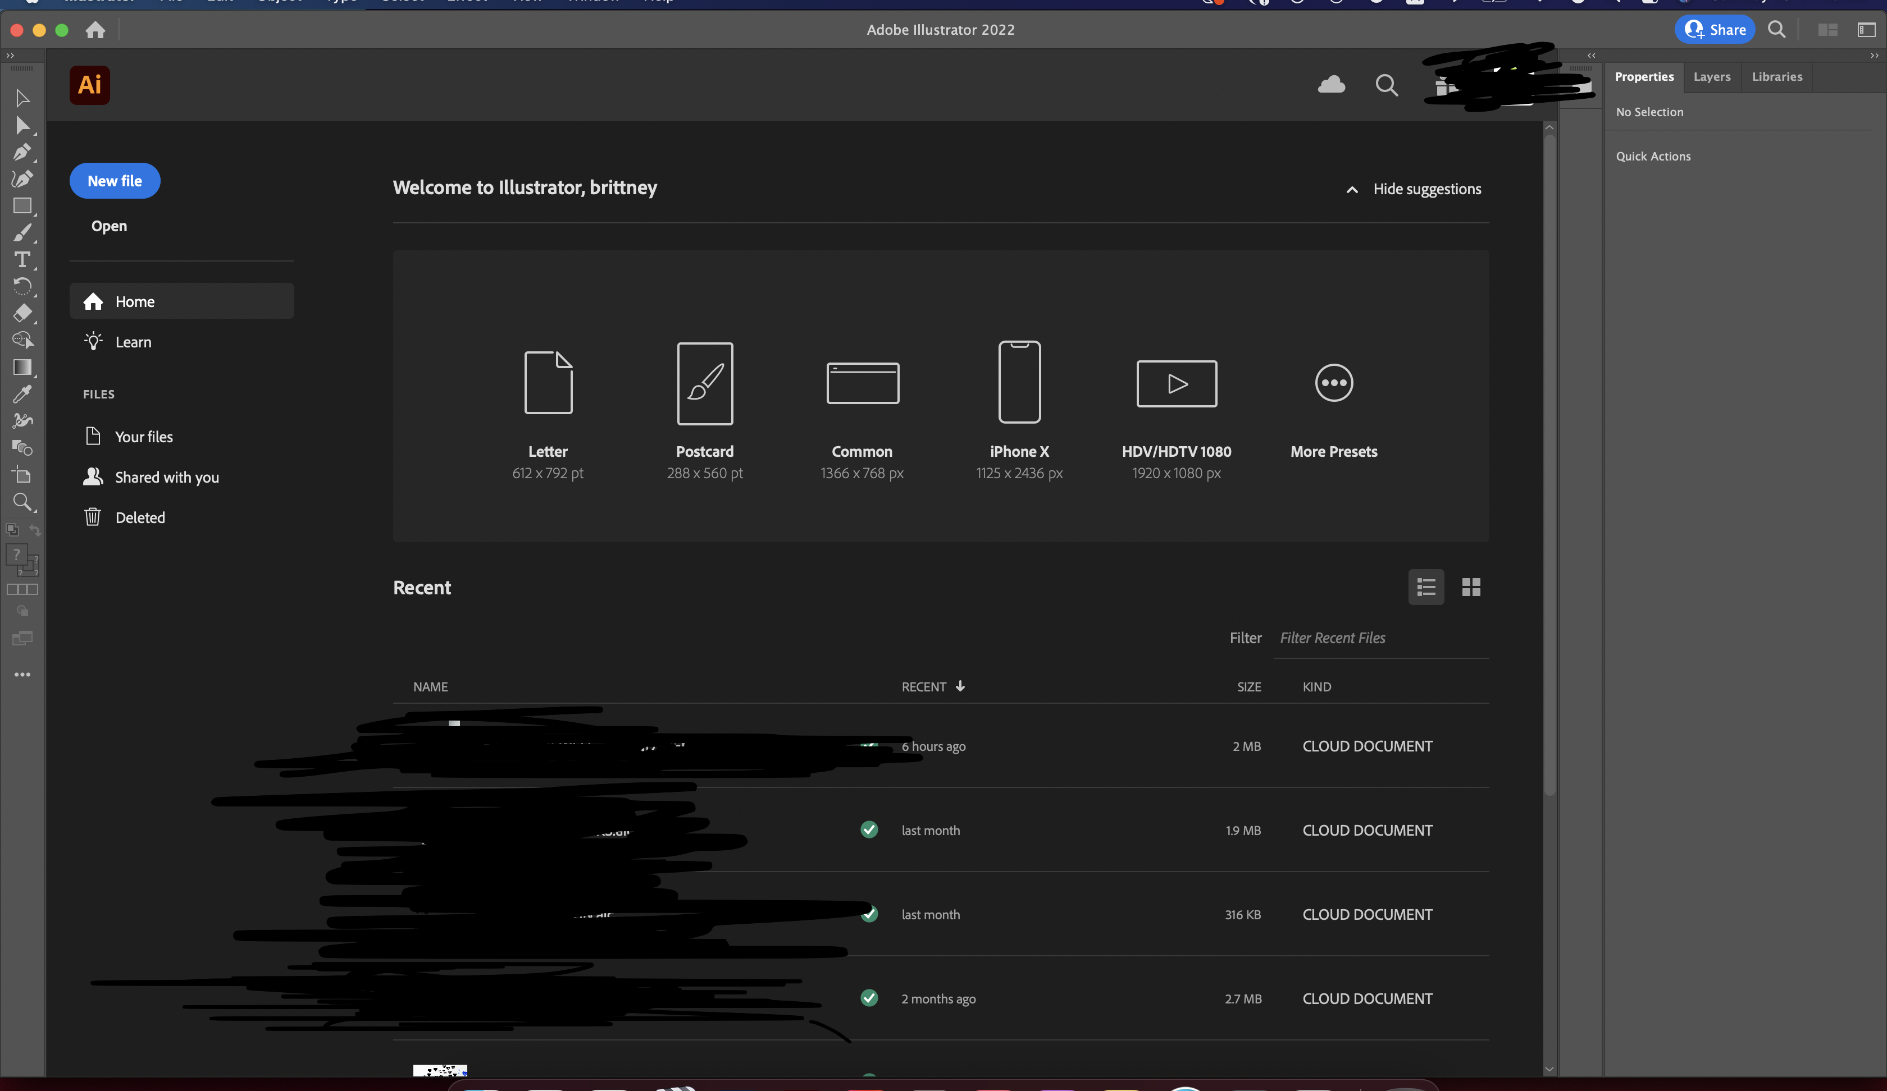Select the Zoom tool
Viewport: 1887px width, 1091px height.
point(22,501)
